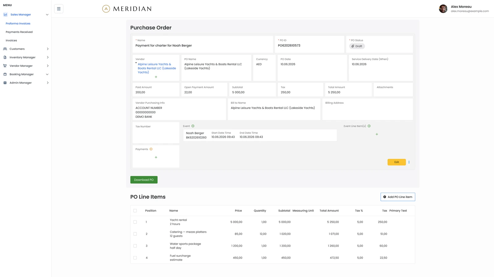The image size is (494, 277).
Task: Click the Name field of the purchase order
Action: click(203, 44)
